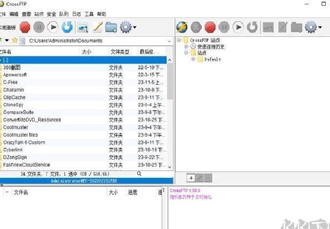Open the 帮助 menu
The width and height of the screenshot is (330, 229).
102,14
